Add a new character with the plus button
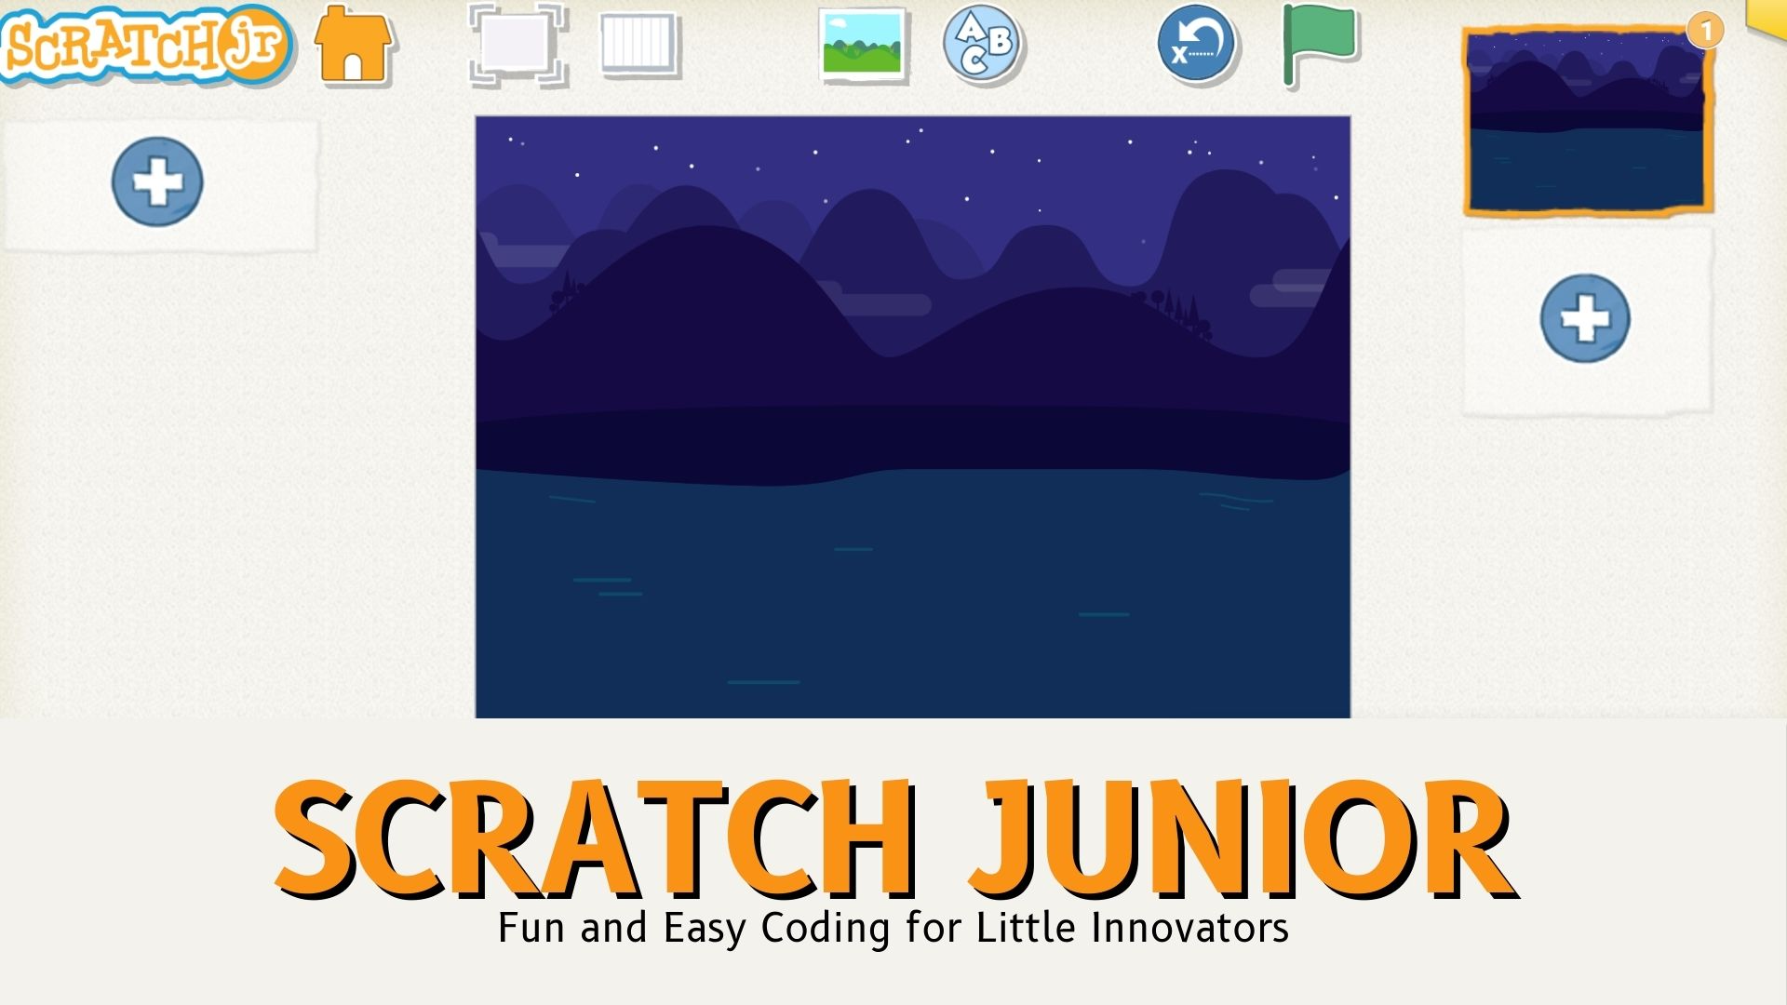1787x1005 pixels. tap(157, 181)
